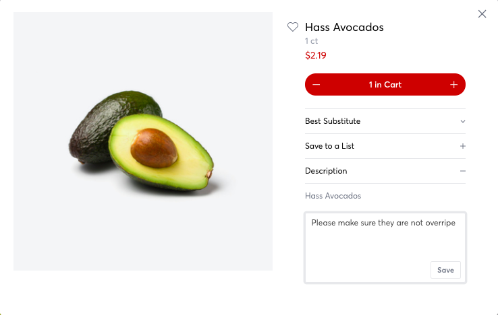
Task: Click the $2.19 price
Action: [x=316, y=55]
